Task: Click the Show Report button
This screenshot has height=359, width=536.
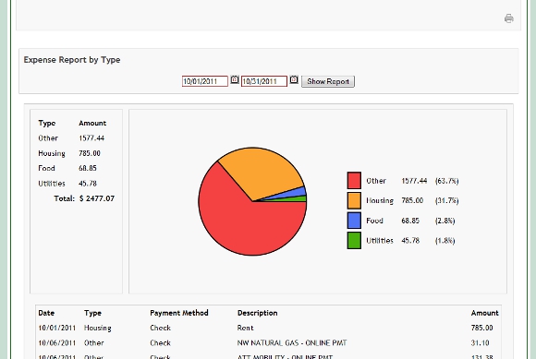Action: coord(328,81)
